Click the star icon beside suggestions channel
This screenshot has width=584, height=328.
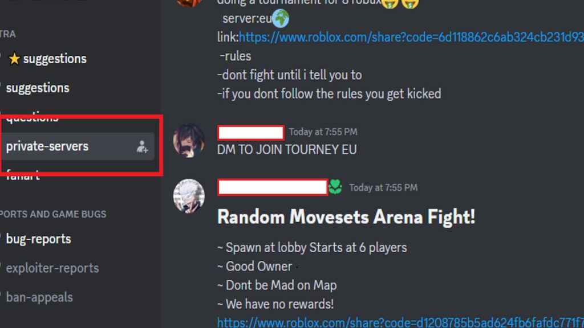tap(14, 59)
